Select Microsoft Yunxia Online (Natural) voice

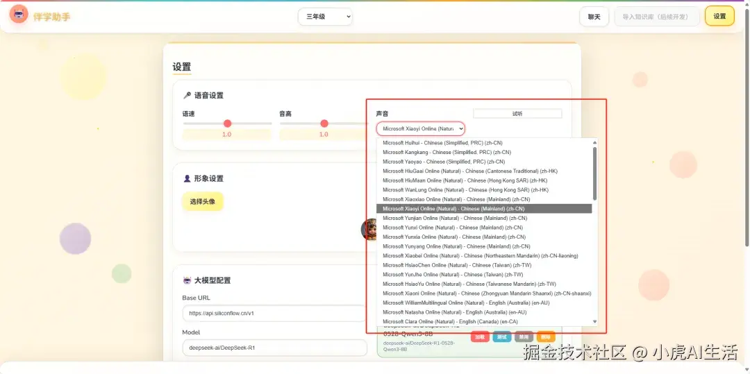click(x=484, y=237)
